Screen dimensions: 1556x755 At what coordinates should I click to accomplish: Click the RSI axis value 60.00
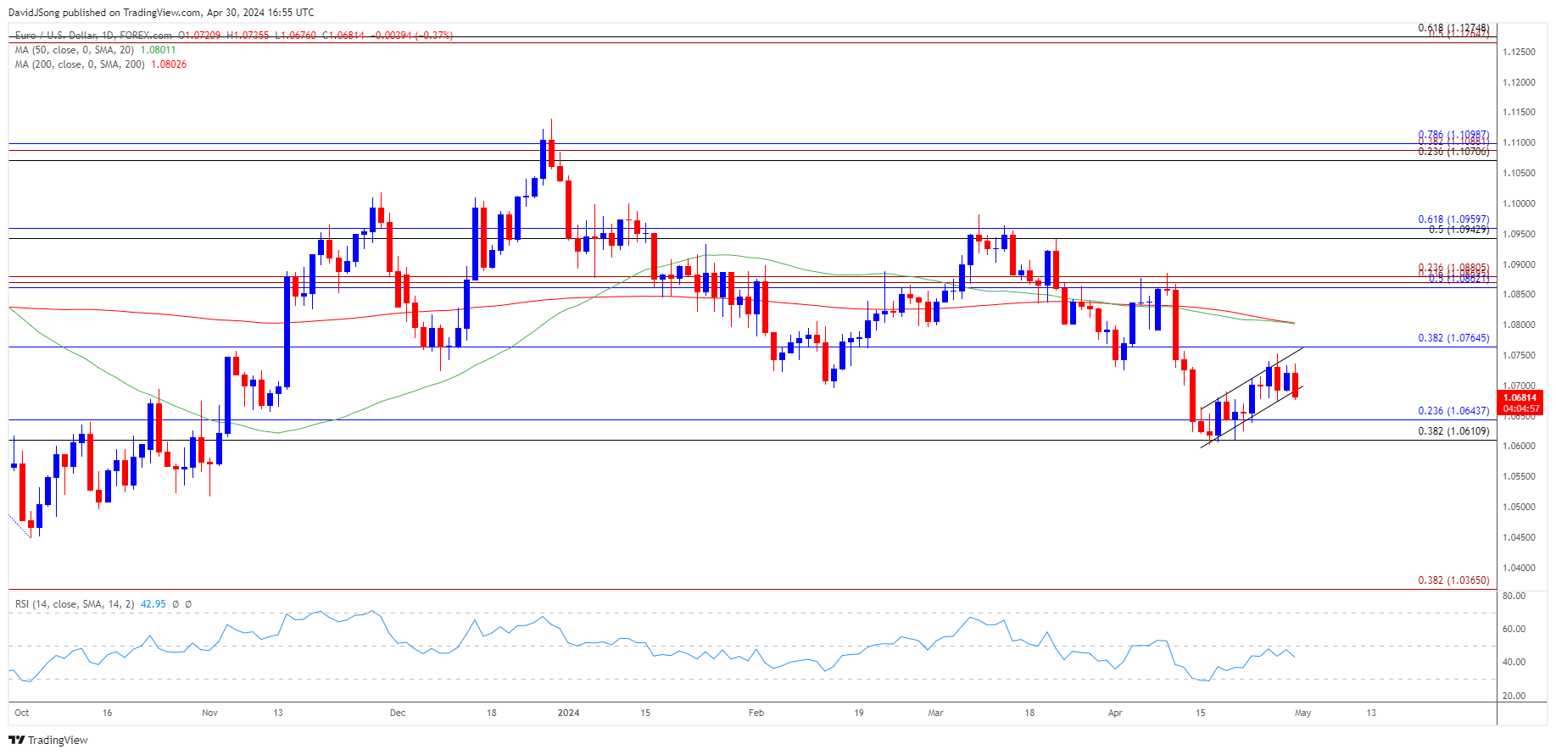pyautogui.click(x=1514, y=629)
